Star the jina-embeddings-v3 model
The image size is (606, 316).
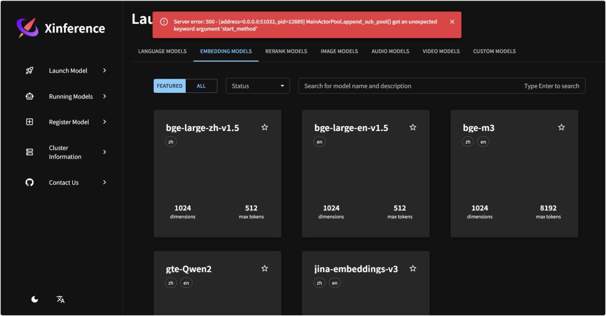[x=413, y=269]
